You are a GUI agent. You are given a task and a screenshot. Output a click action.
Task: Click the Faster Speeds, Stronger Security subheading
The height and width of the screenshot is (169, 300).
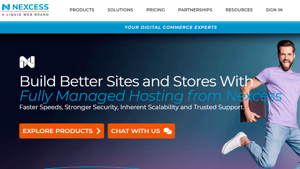tap(132, 107)
